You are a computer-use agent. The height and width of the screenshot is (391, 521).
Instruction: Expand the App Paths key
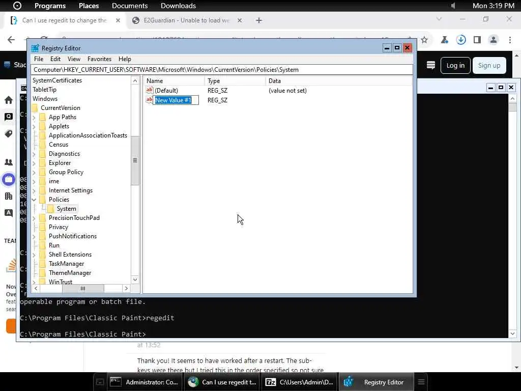tap(34, 118)
